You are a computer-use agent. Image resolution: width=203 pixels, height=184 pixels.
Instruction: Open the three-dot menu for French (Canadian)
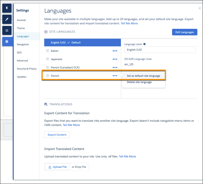115,67
